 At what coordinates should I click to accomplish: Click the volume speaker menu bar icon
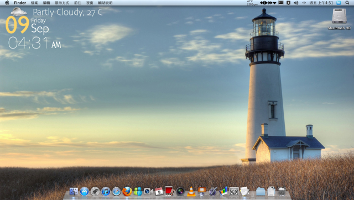296,3
